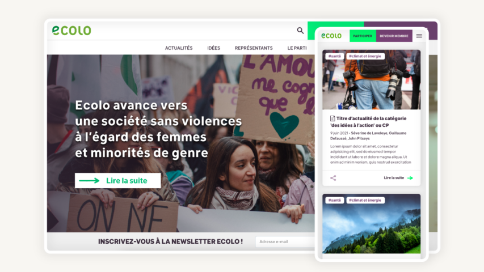
Task: Open the Actualités menu item
Action: (x=179, y=48)
